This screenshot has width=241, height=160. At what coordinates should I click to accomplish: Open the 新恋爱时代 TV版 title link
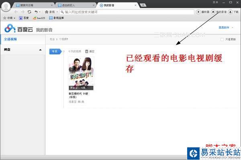[x=78, y=95]
